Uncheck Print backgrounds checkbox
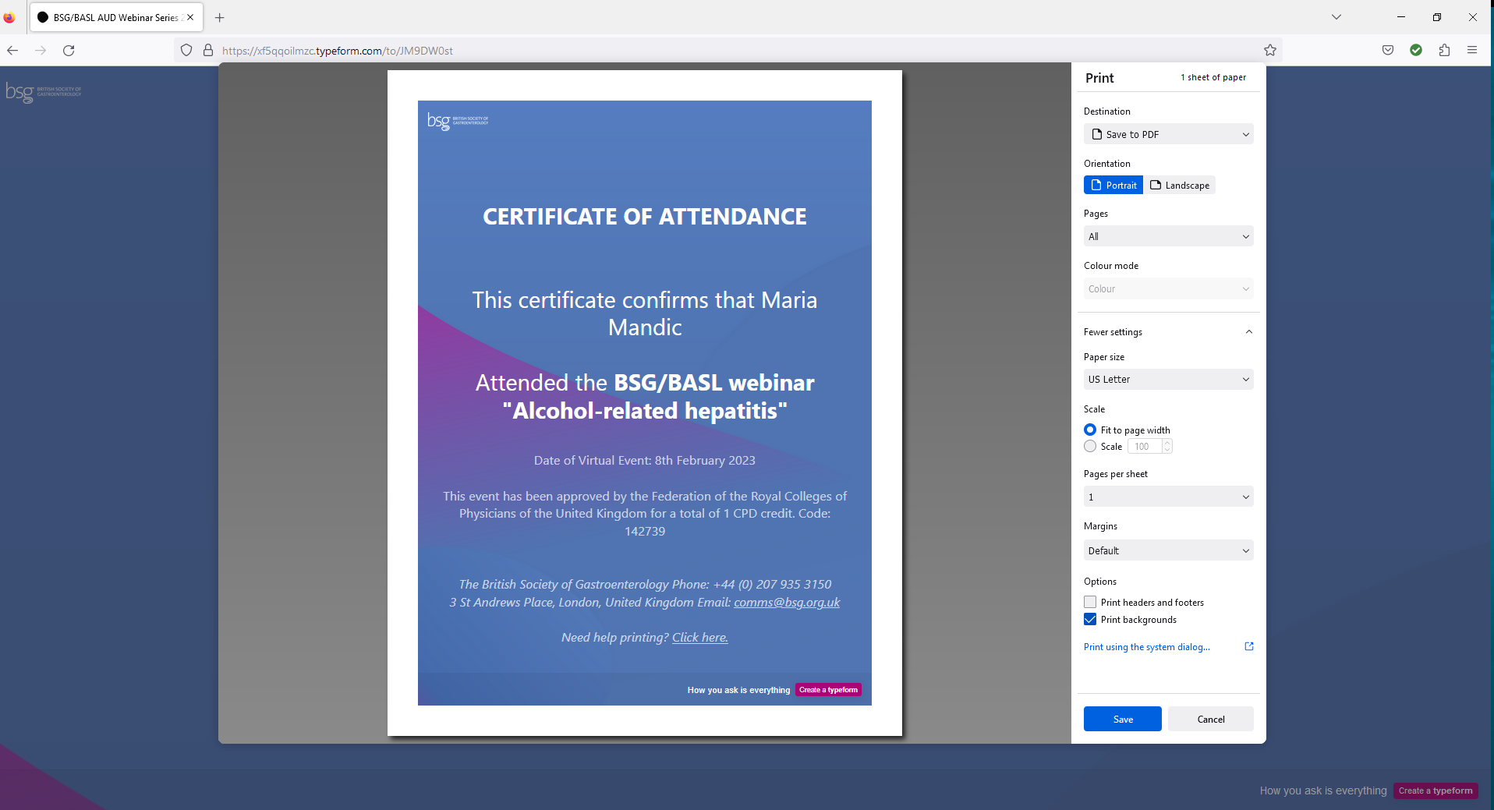 [x=1090, y=619]
